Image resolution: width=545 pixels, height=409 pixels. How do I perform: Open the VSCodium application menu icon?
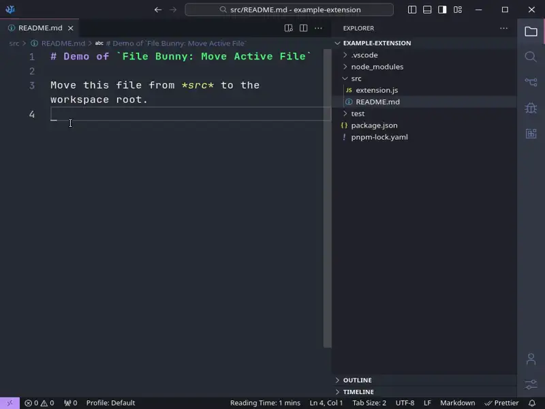[10, 10]
